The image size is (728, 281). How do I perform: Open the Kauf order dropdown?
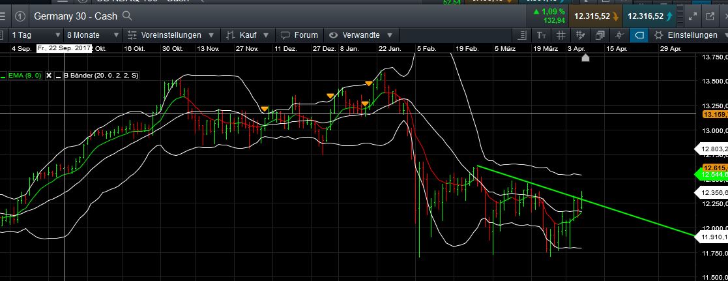[x=248, y=35]
